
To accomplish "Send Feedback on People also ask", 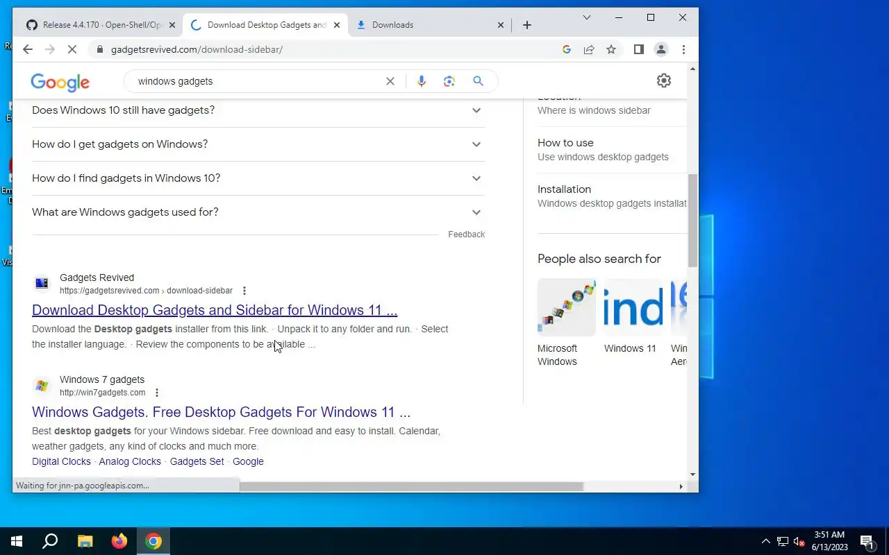I will [466, 234].
